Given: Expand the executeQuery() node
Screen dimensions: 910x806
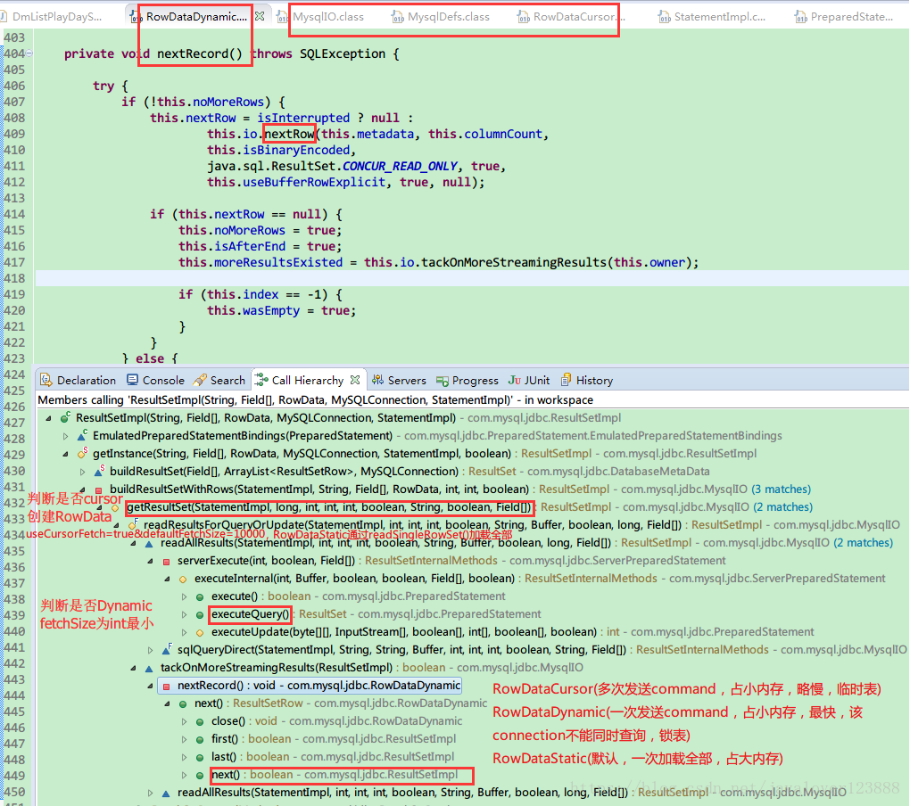Looking at the screenshot, I should [184, 614].
